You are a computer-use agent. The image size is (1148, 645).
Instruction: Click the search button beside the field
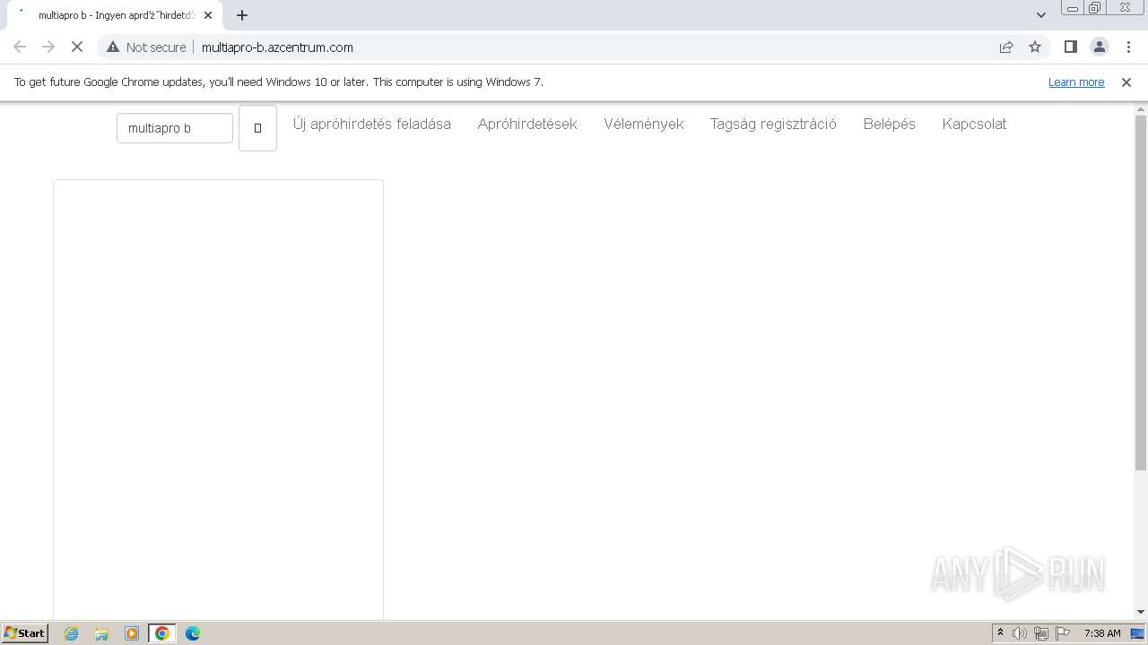[257, 128]
